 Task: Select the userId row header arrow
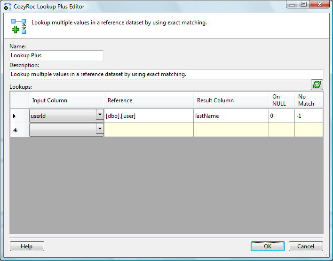click(19, 116)
